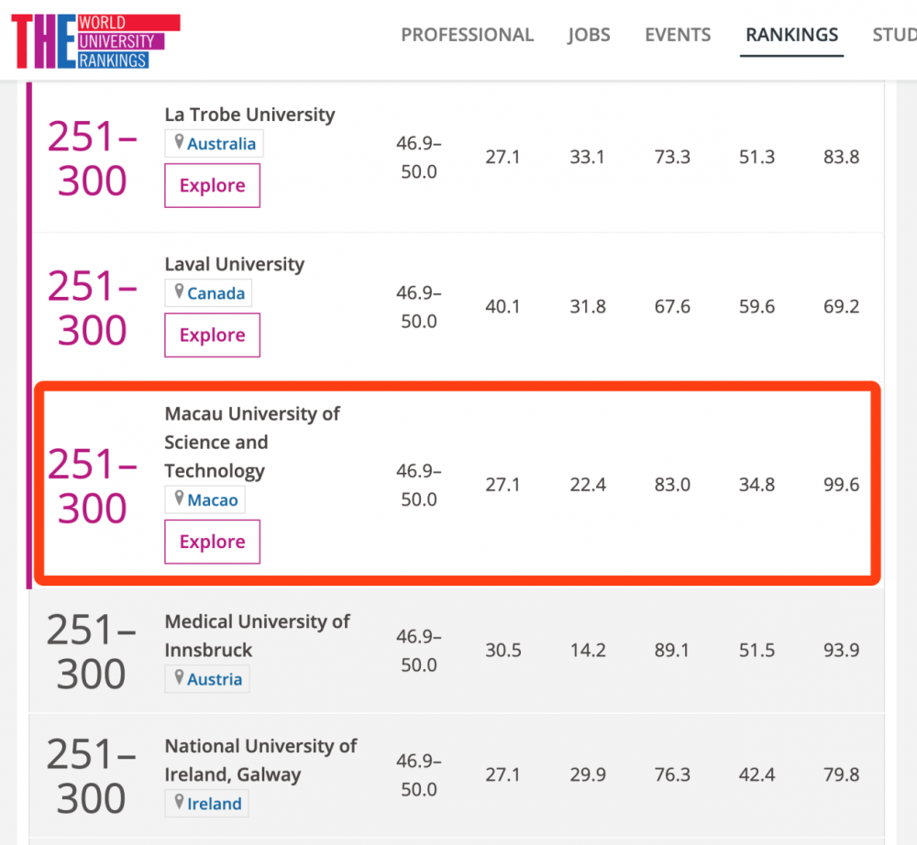Open National University of Ireland, Galway link
The width and height of the screenshot is (917, 845).
click(260, 761)
